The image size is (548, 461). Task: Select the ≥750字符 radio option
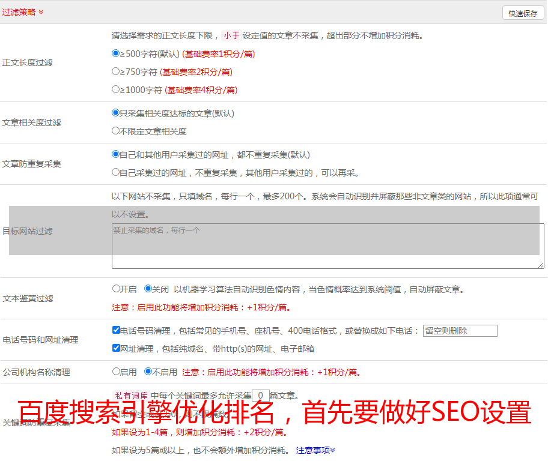pyautogui.click(x=116, y=71)
